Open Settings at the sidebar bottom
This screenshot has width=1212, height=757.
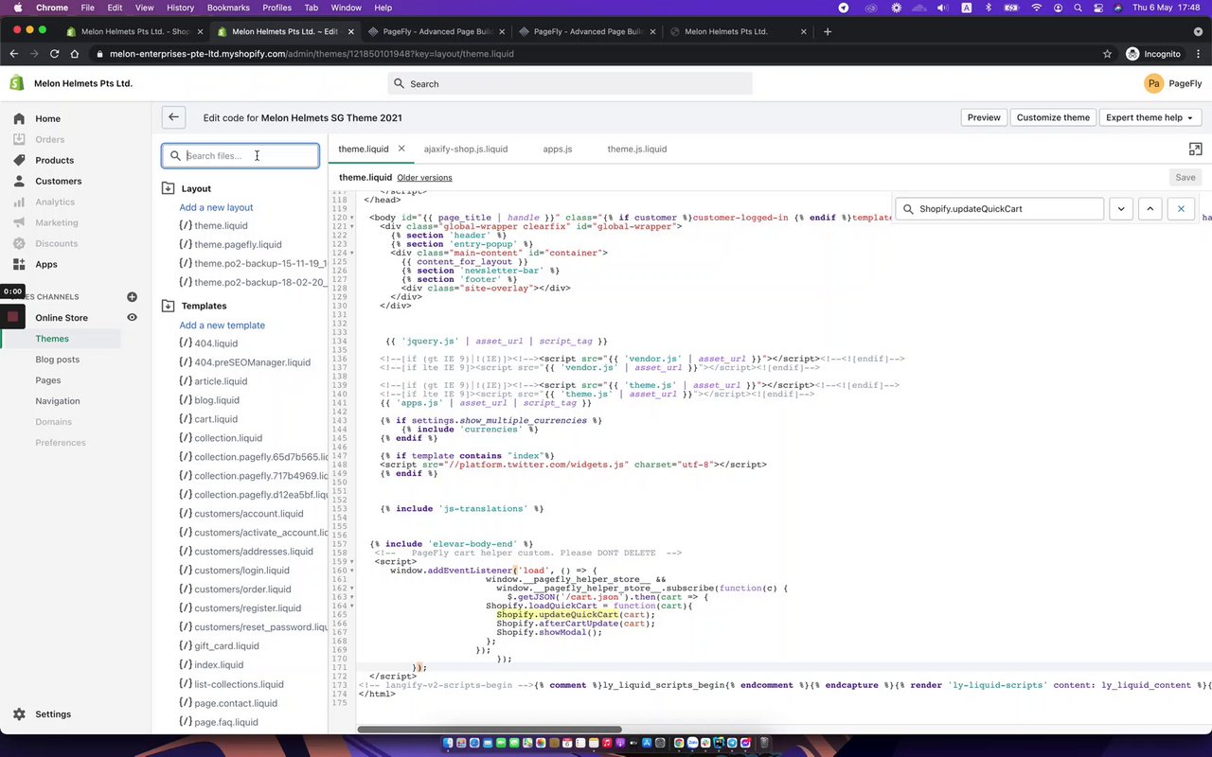(53, 714)
